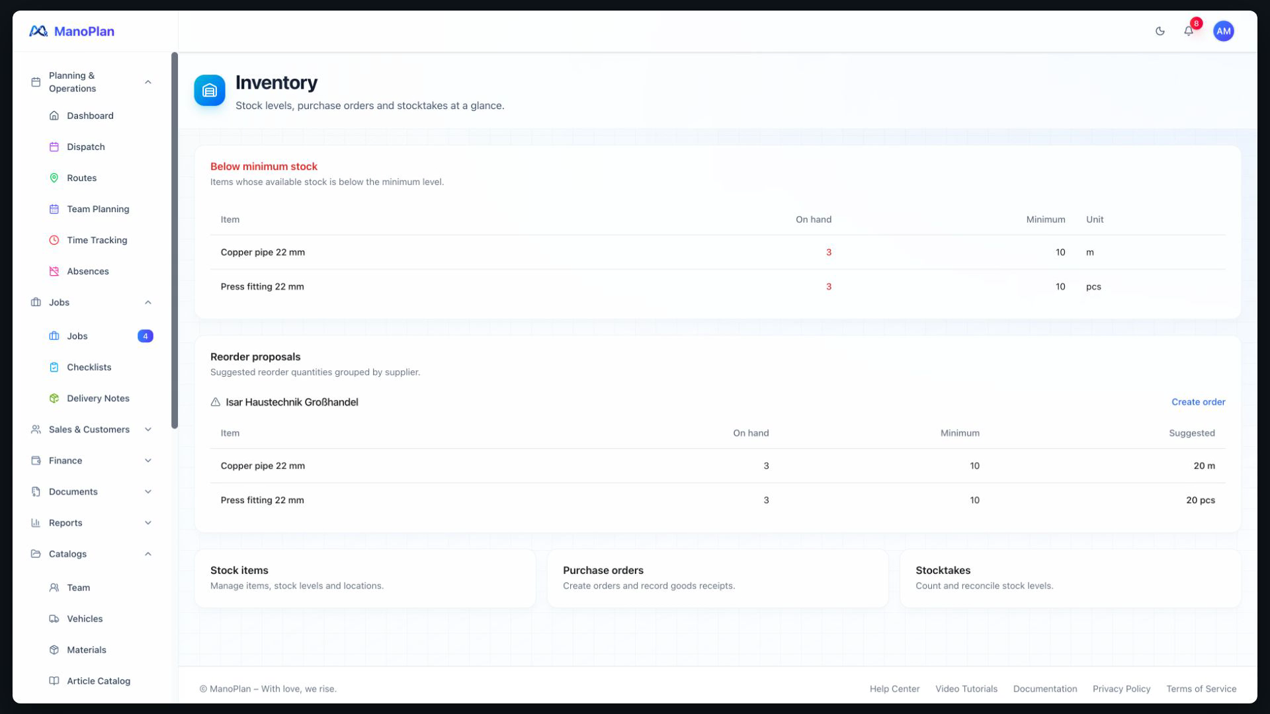Click the Planning & Operations calendar icon

coord(36,82)
